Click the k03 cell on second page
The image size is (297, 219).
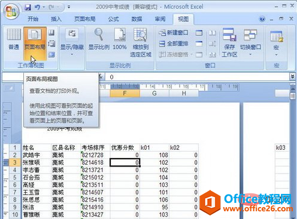click(x=282, y=147)
